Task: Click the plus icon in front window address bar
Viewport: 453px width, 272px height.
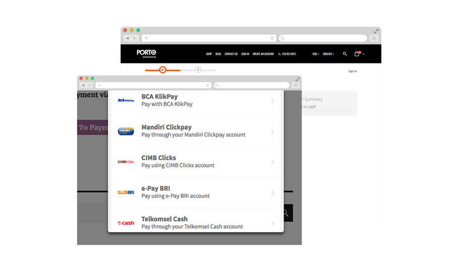Action: click(x=99, y=85)
